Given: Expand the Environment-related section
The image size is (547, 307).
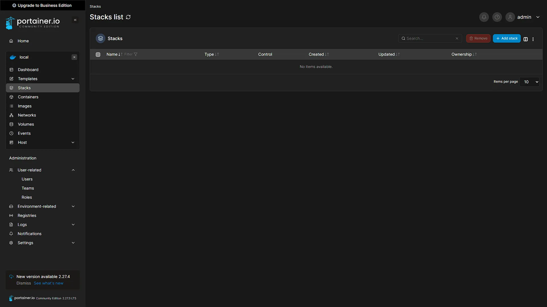Looking at the screenshot, I should pos(73,206).
